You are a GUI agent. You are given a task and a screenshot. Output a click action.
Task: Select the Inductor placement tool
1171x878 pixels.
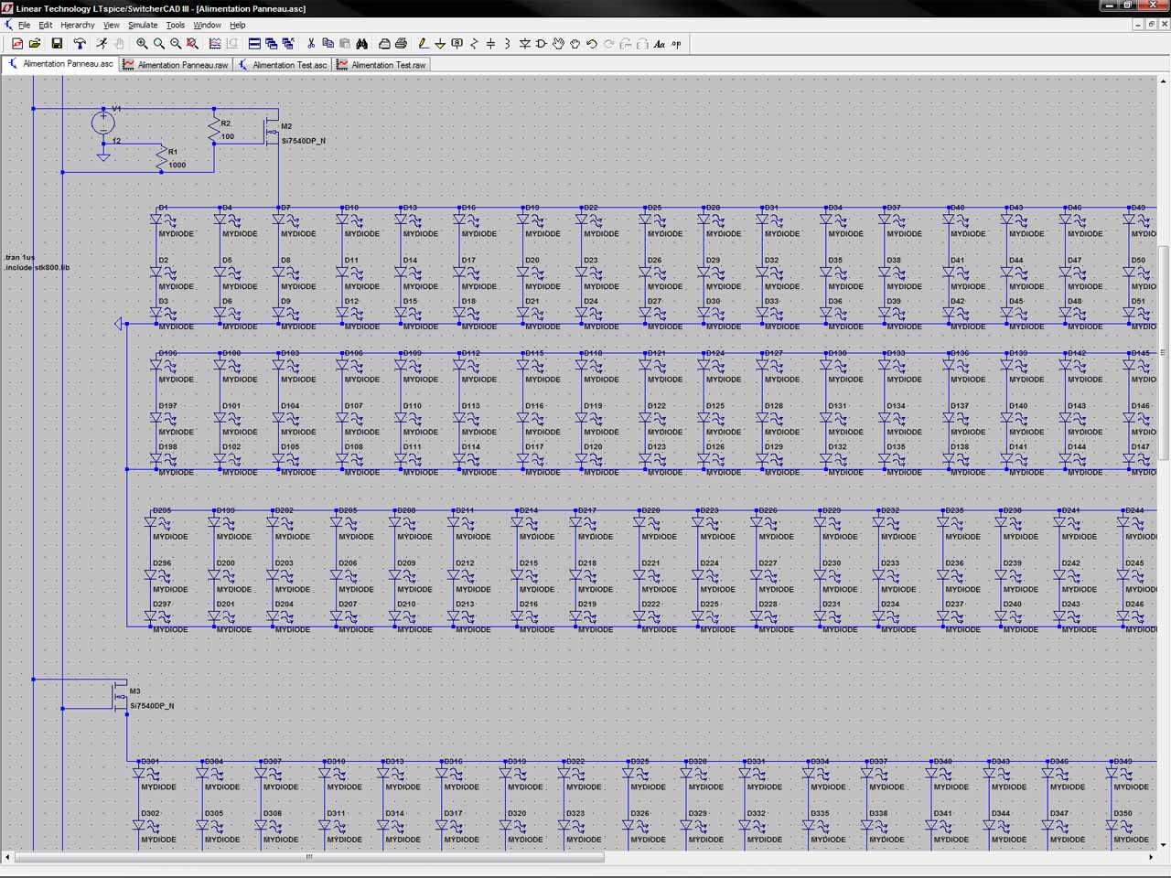pos(507,44)
